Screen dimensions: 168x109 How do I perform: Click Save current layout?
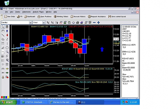tap(117, 16)
